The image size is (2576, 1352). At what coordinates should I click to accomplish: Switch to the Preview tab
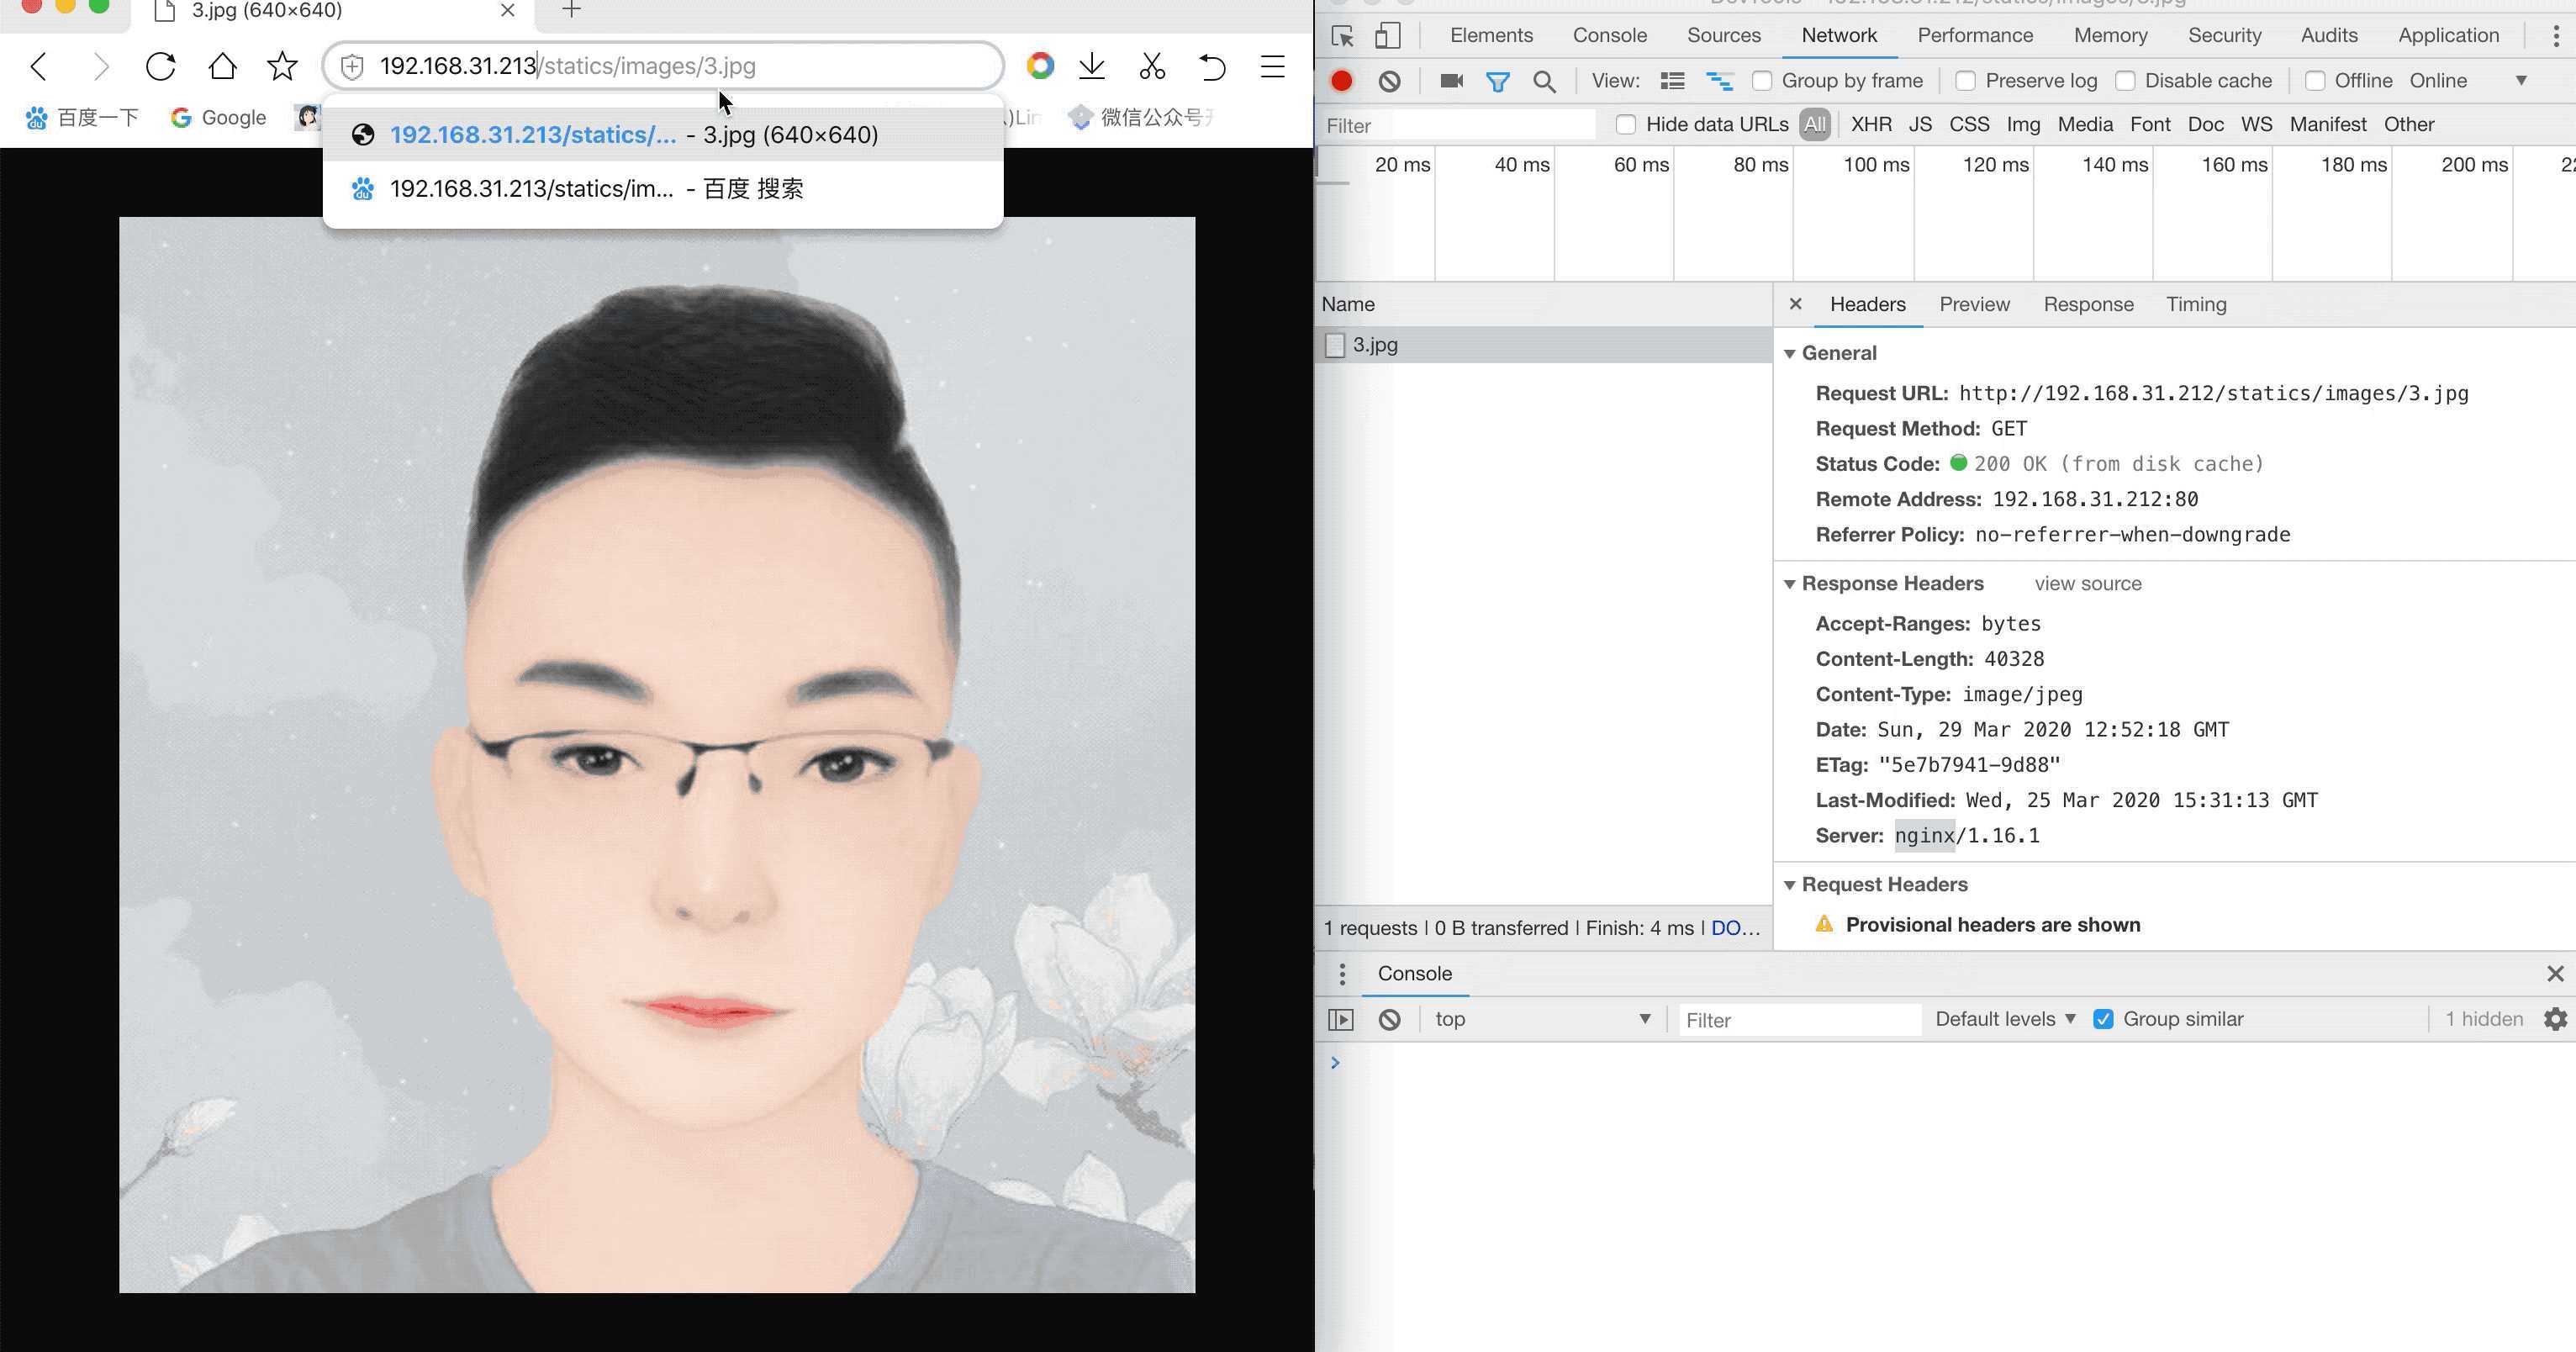[1974, 305]
